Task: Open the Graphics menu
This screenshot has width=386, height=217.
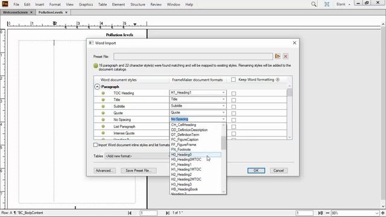Action: [86, 4]
